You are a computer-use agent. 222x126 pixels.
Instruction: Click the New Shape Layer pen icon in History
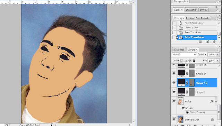(180, 23)
